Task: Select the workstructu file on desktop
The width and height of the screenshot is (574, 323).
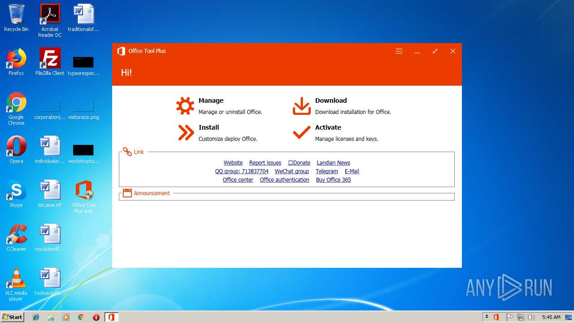Action: pos(83,153)
